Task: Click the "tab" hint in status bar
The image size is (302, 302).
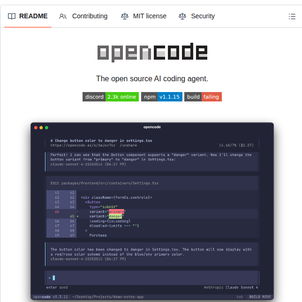Action: coord(240,297)
